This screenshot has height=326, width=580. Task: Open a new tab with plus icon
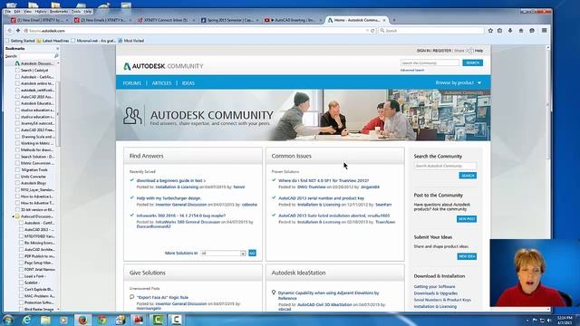394,20
